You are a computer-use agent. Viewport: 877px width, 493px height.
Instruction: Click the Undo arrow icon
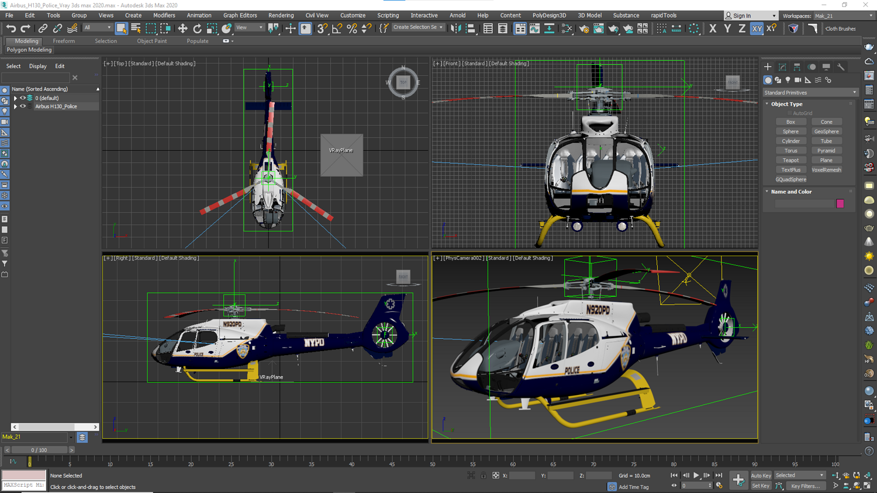pyautogui.click(x=11, y=28)
